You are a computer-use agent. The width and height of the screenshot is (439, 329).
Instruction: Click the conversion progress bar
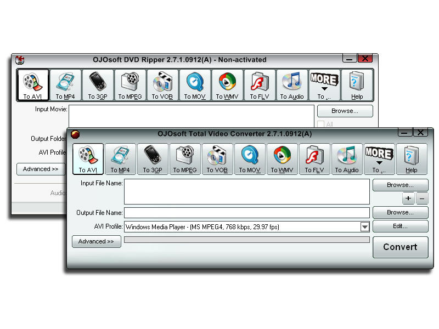247,240
